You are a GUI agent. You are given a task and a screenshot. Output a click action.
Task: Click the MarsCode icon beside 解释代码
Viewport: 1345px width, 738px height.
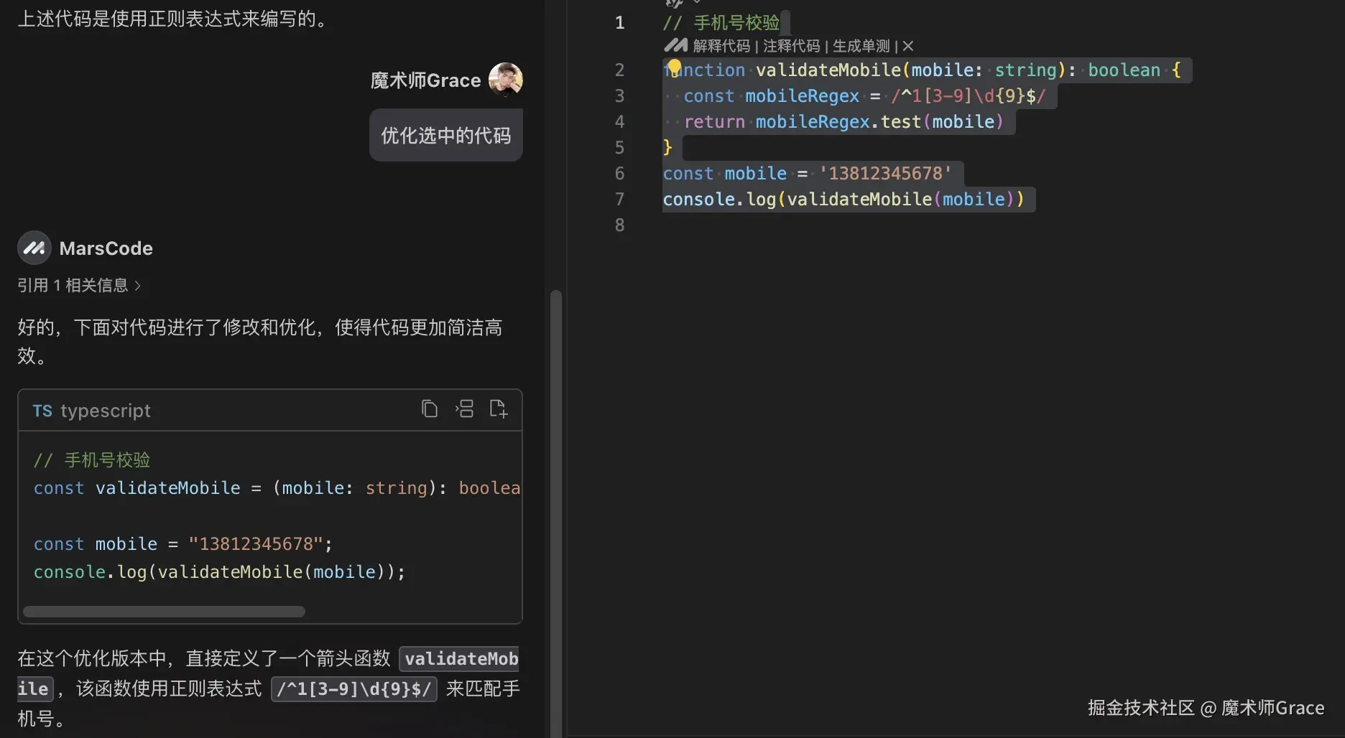point(675,46)
